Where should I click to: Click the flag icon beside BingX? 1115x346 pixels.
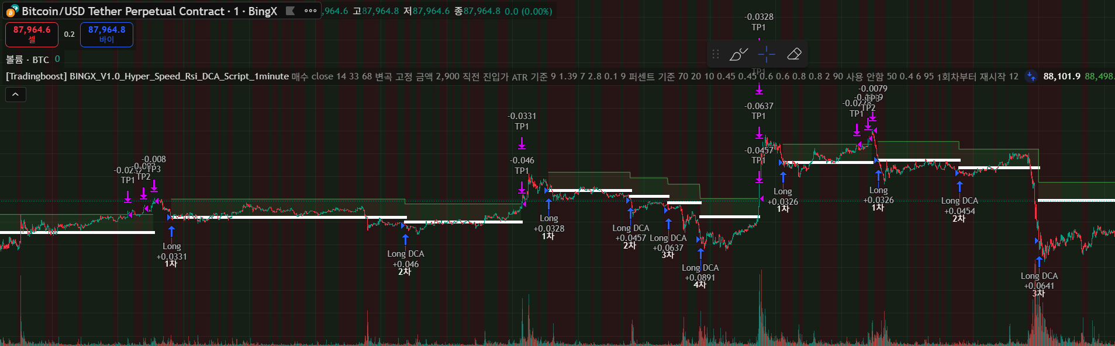[290, 11]
